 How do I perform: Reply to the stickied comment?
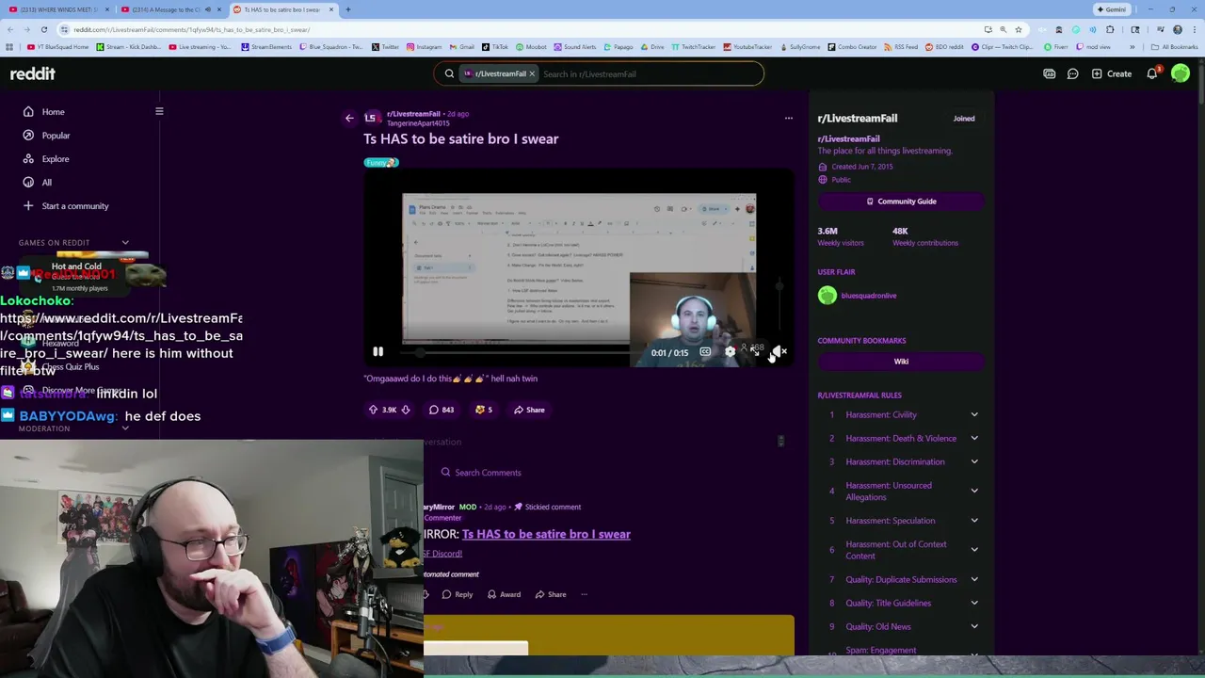(457, 594)
